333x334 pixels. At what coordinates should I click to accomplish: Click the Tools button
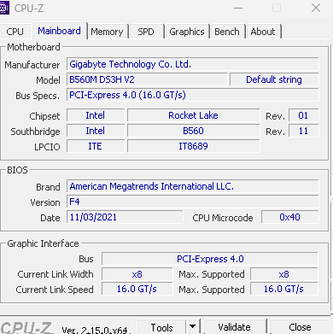click(161, 327)
